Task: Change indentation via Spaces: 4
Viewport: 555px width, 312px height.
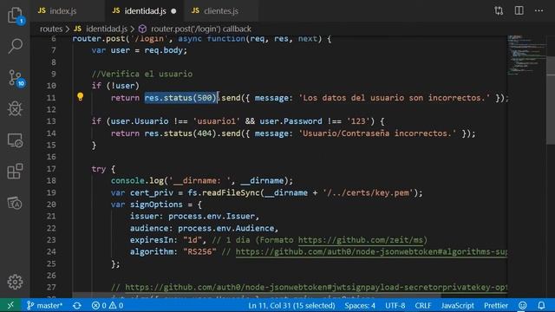Action: (x=360, y=305)
